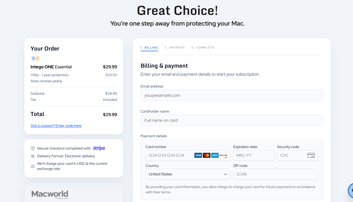Focus the ZIP code field
This screenshot has height=202, width=353.
coord(275,174)
